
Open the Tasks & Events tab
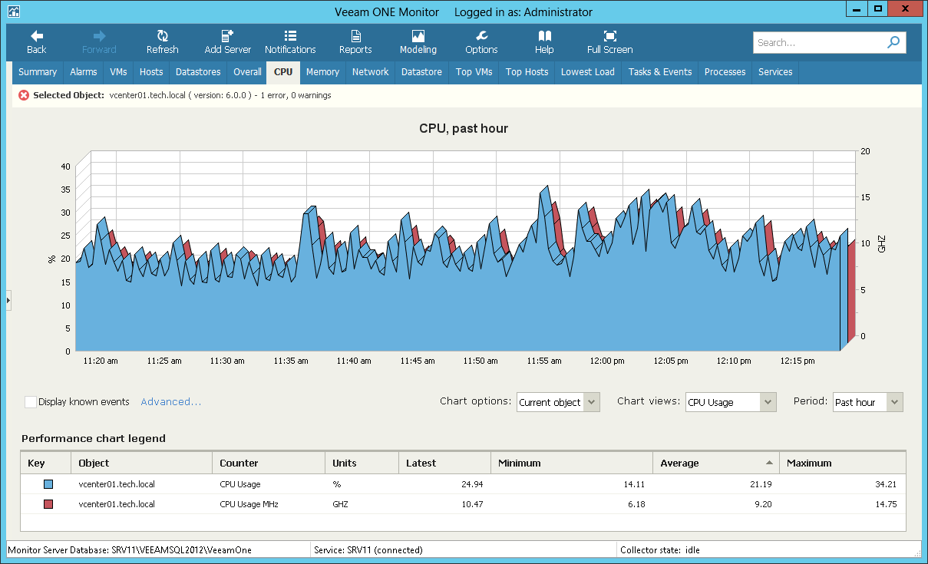point(659,72)
